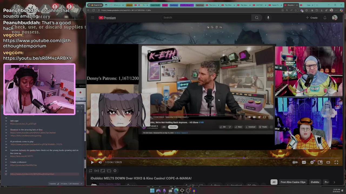Open youtu.be/_Ev_pQZDaj4 link in notes
Viewport: 346px width, 194px height.
click(23, 124)
